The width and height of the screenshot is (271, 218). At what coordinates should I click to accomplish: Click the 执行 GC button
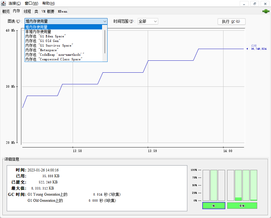pyautogui.click(x=231, y=21)
